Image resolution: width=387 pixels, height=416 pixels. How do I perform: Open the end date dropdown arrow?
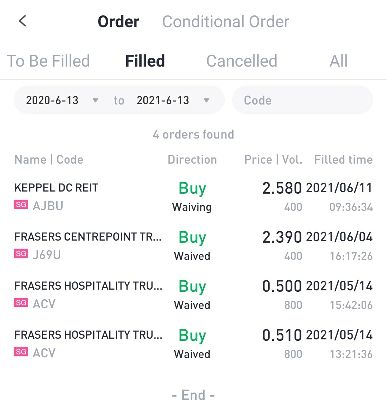click(x=206, y=100)
